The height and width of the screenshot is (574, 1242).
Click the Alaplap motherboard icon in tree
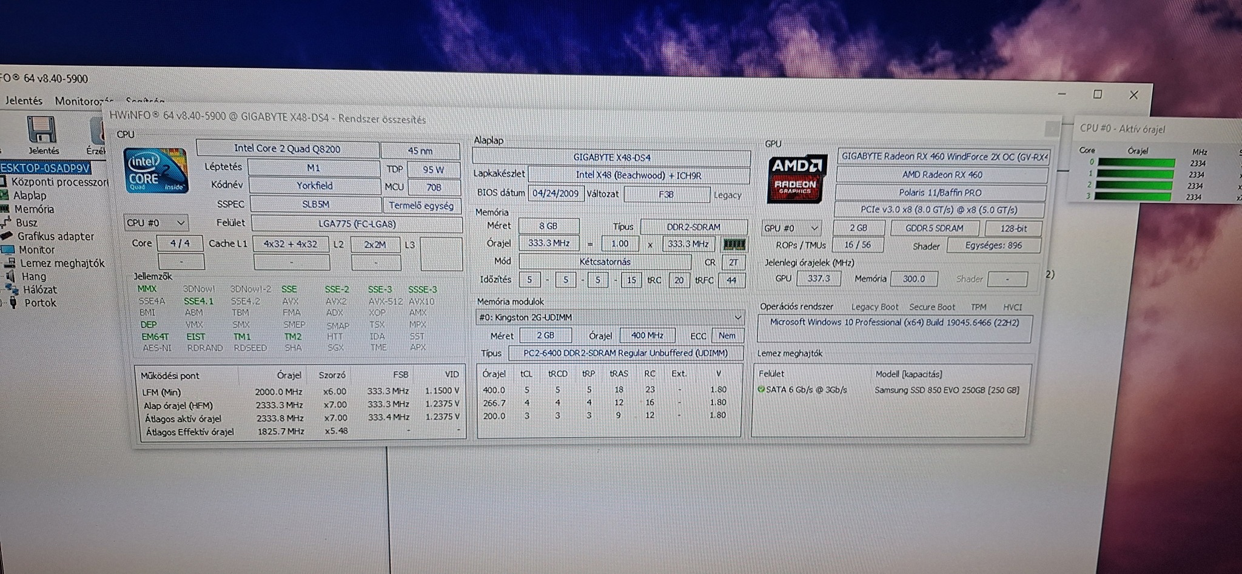(5, 195)
